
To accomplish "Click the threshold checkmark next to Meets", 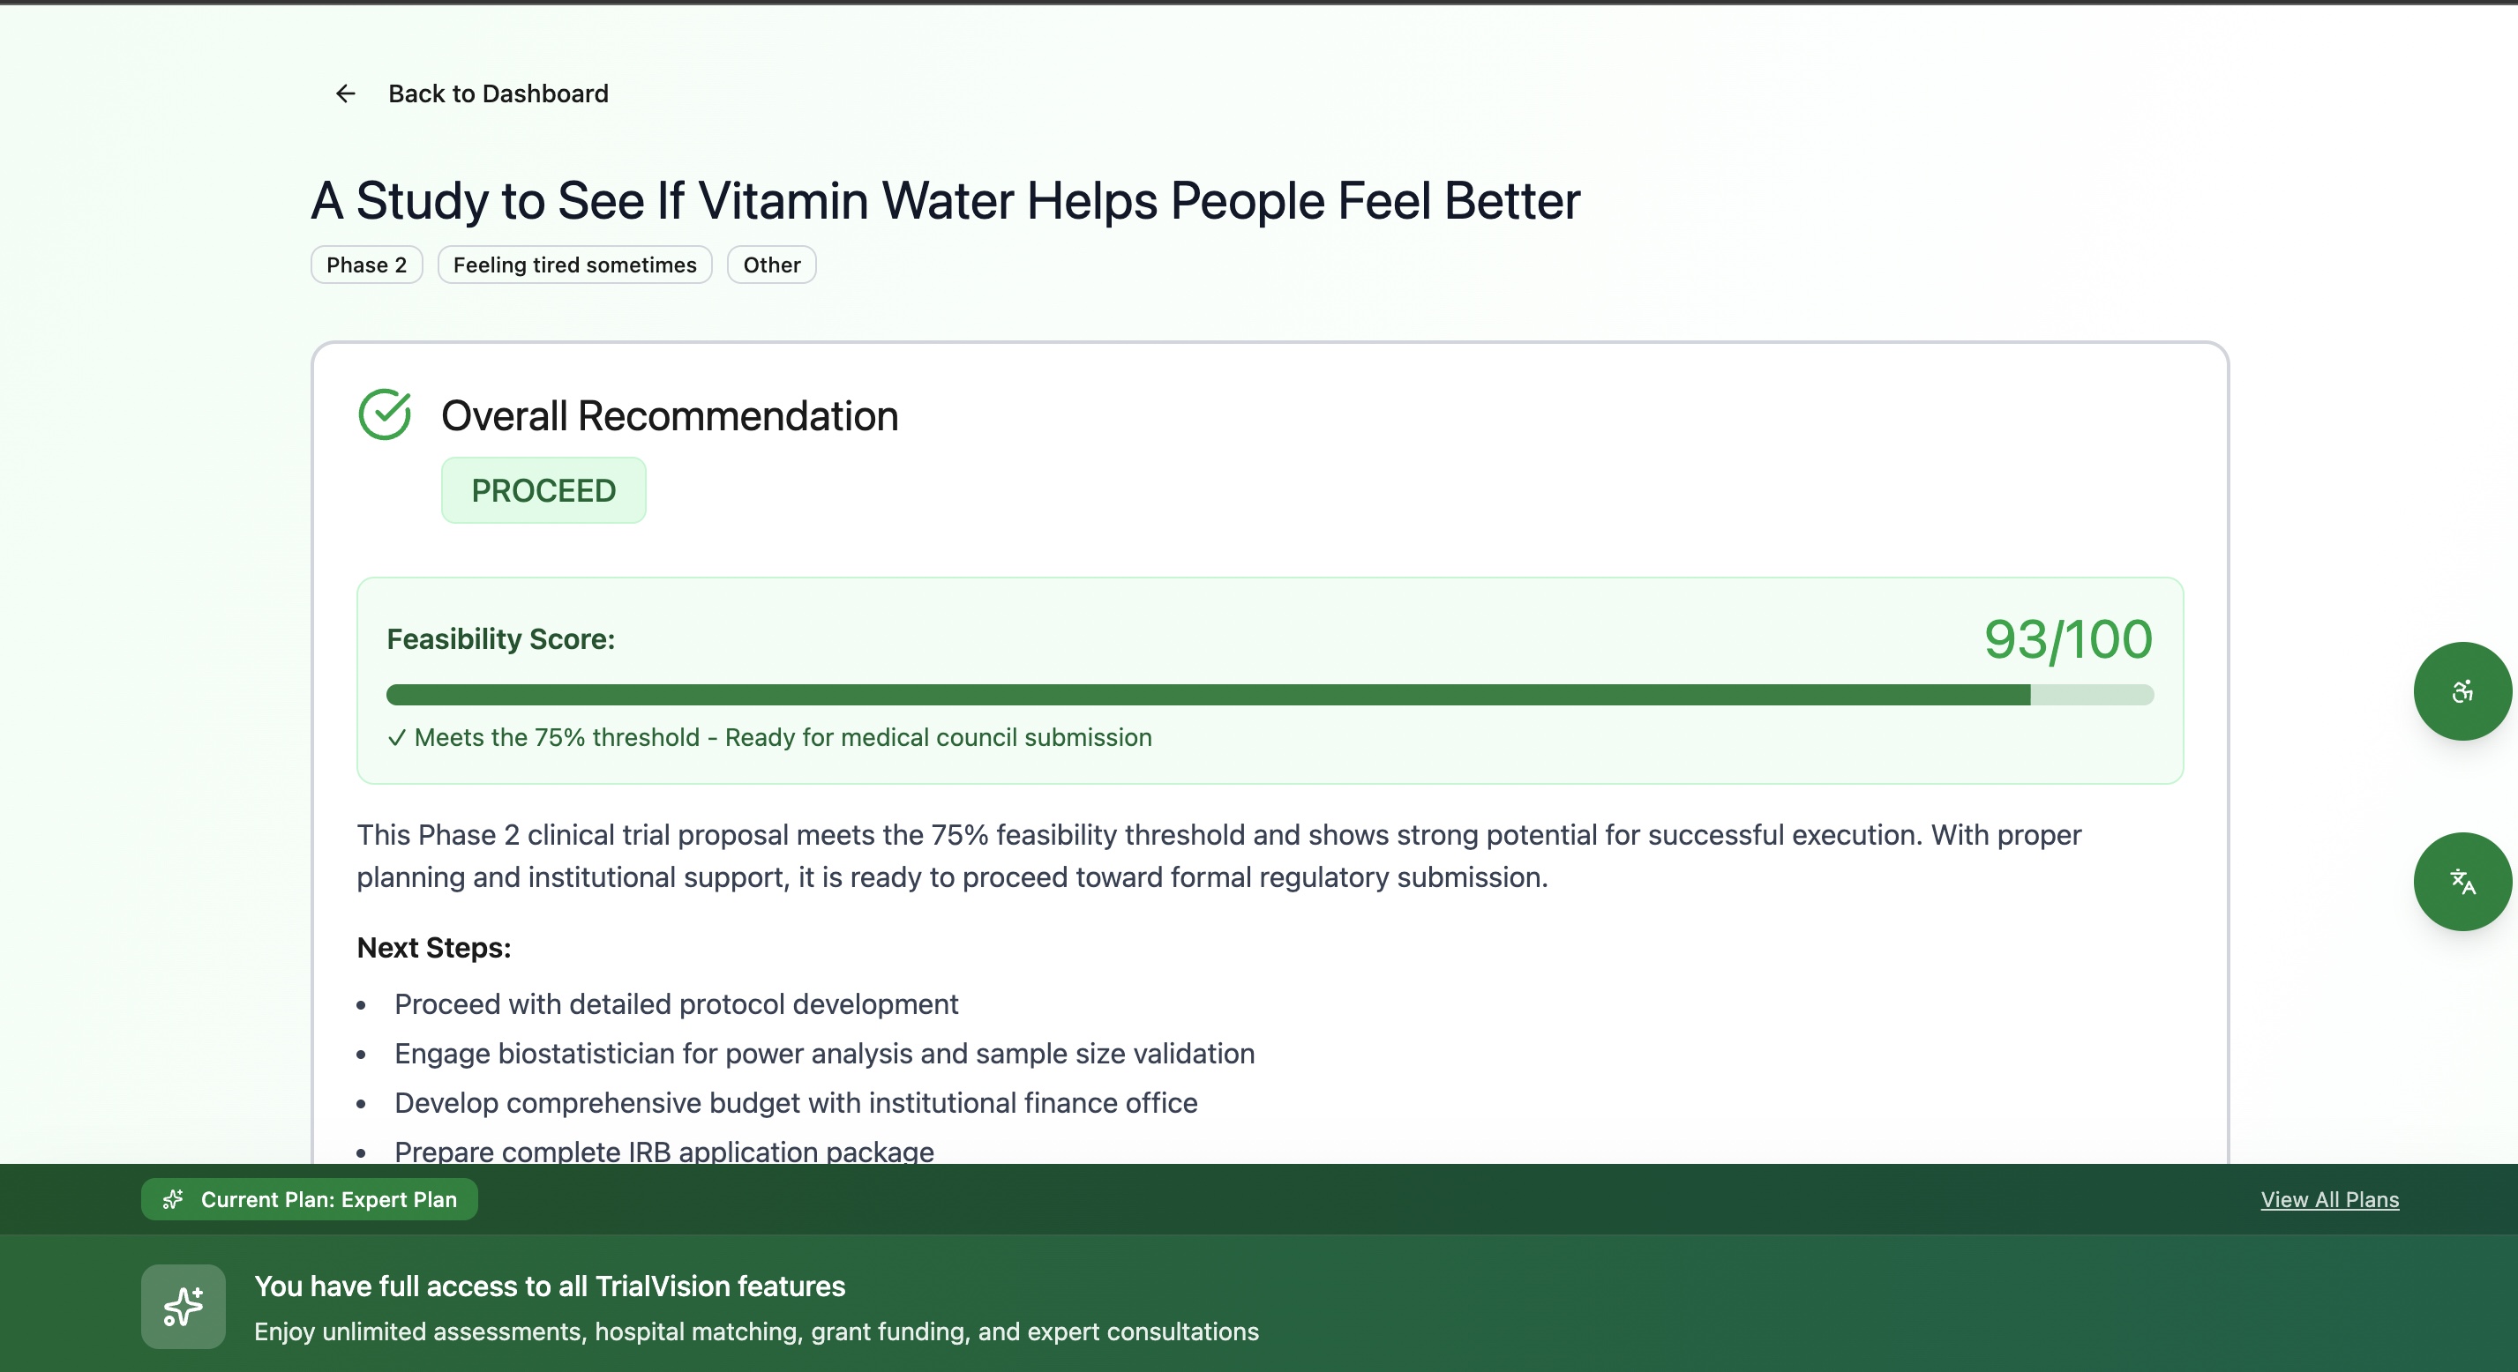I will (396, 738).
